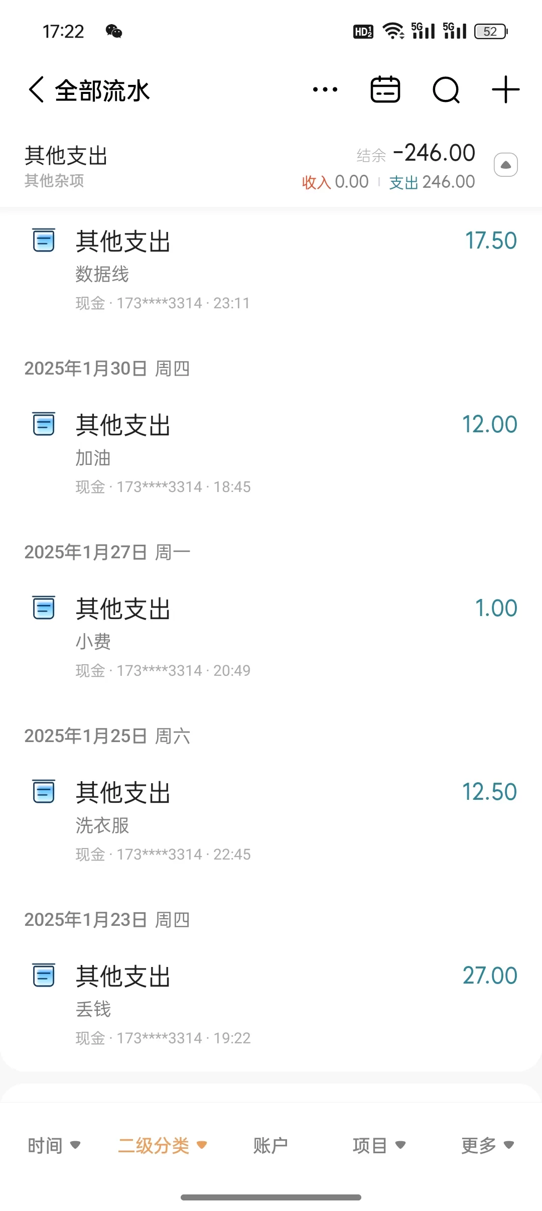This screenshot has width=542, height=1211.
Task: Tap the category icon for 加油 entry
Action: pos(44,424)
